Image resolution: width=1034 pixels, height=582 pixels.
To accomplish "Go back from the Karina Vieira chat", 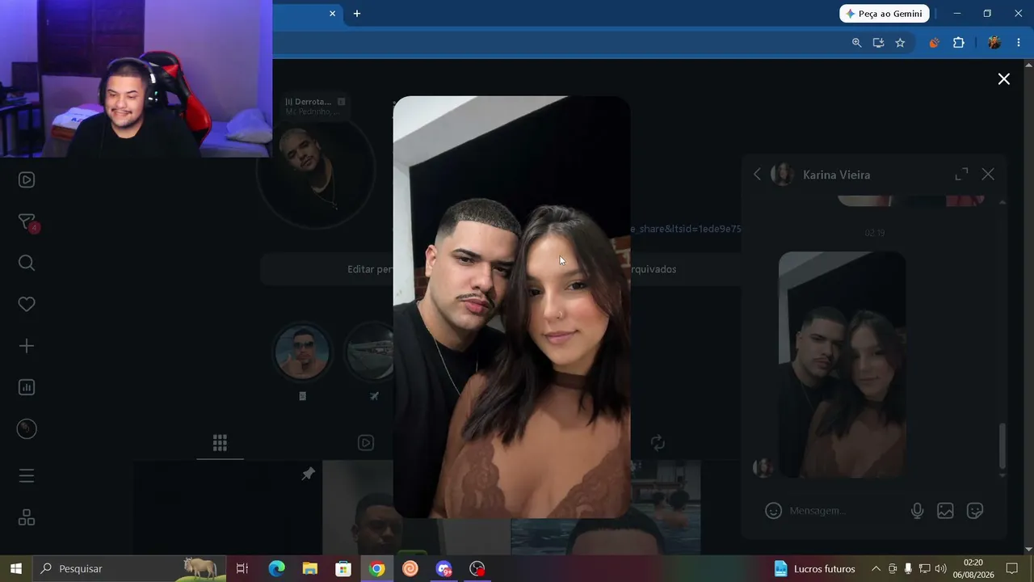I will (x=757, y=175).
